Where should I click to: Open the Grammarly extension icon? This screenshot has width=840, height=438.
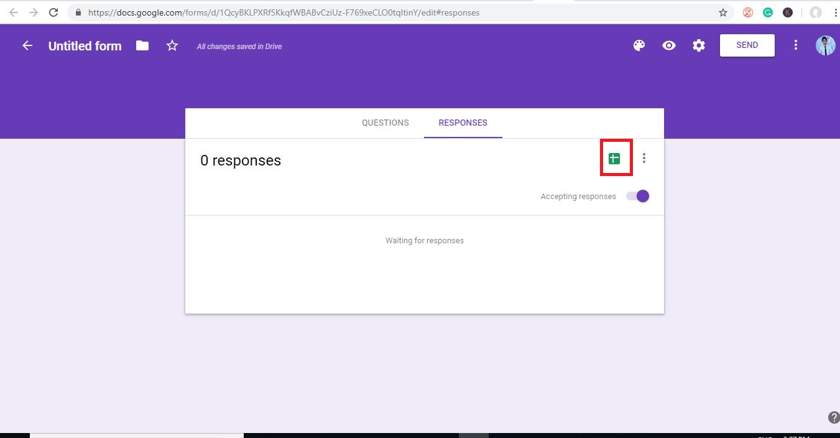(x=768, y=12)
